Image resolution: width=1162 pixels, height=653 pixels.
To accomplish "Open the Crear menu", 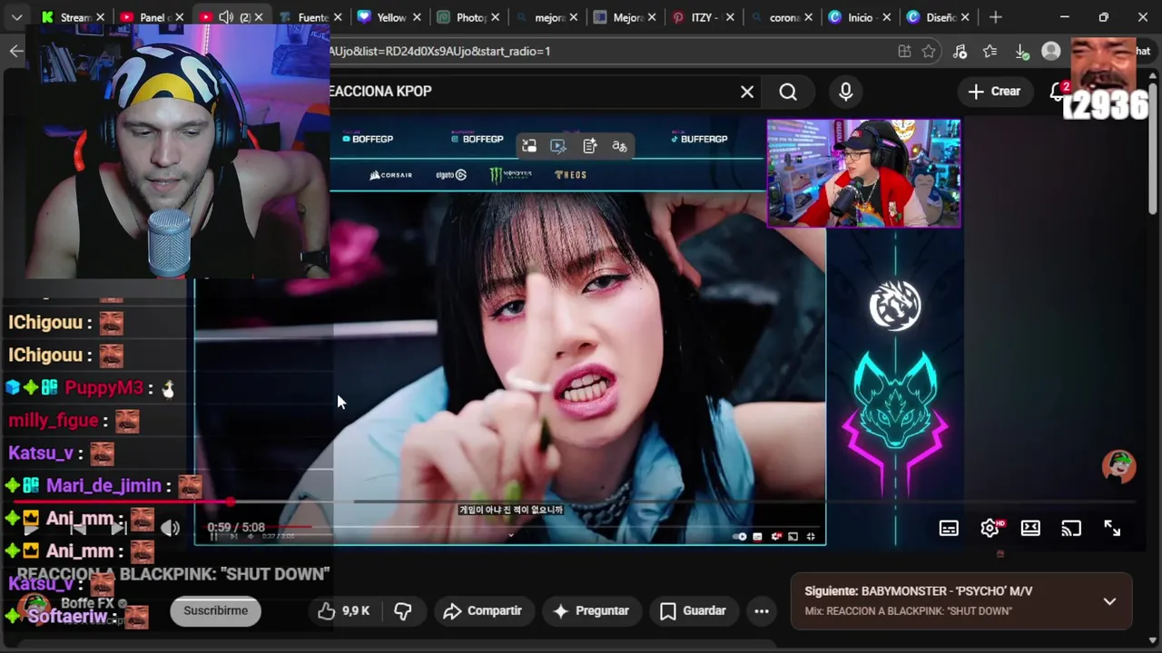I will coord(994,92).
